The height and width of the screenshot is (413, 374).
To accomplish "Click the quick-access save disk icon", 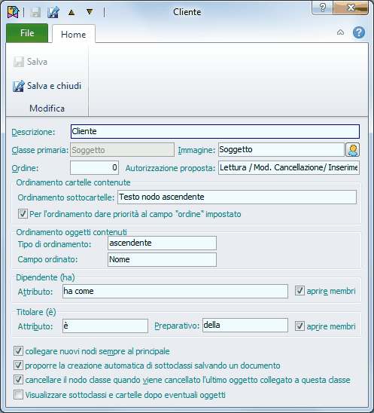I will [x=35, y=12].
